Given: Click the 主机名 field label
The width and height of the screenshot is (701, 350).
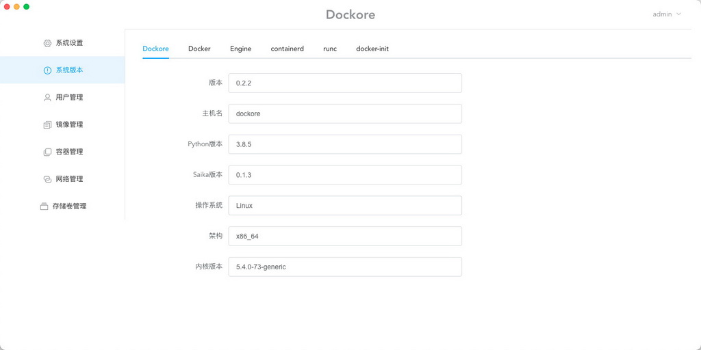Looking at the screenshot, I should pos(212,113).
